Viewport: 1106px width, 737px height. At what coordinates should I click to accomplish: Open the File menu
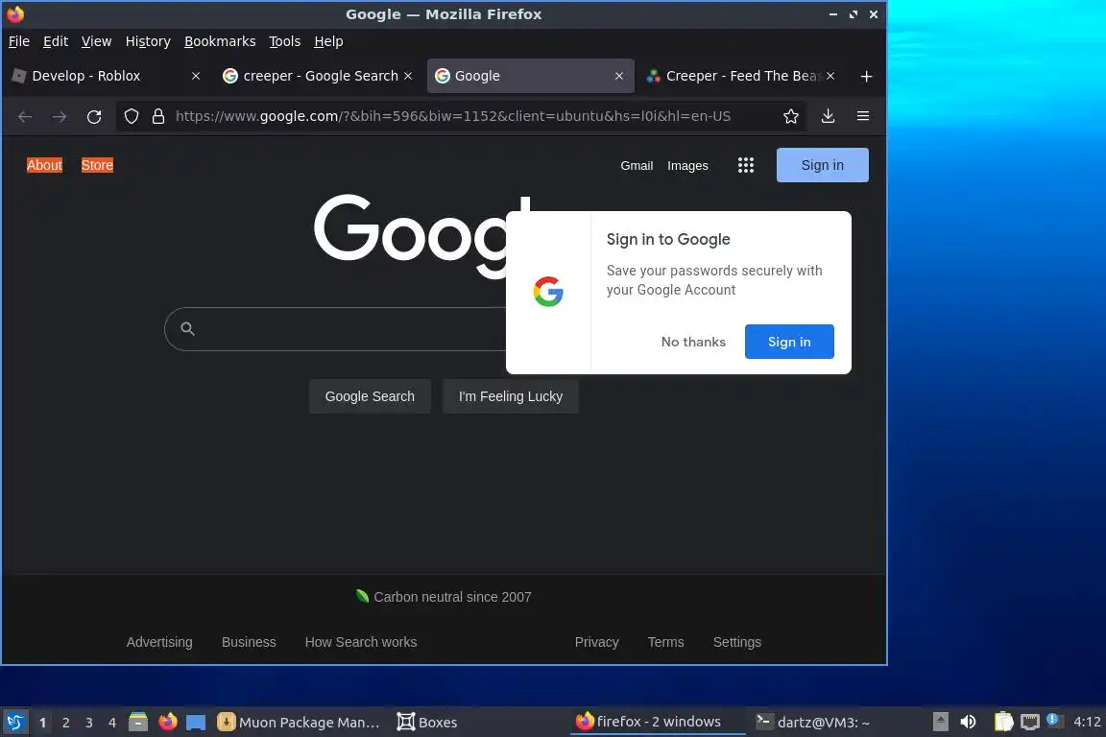(x=19, y=41)
